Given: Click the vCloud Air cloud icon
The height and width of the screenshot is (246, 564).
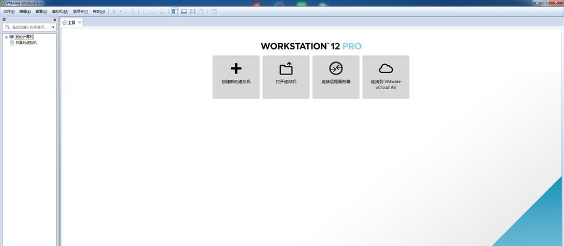Looking at the screenshot, I should (386, 68).
